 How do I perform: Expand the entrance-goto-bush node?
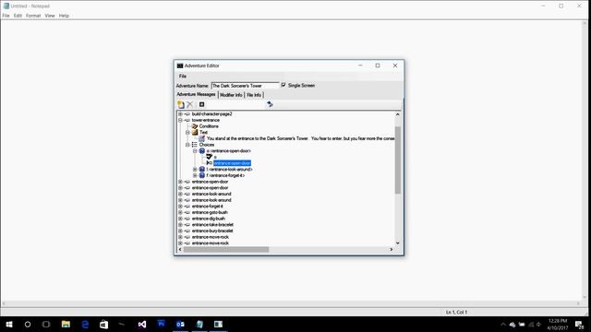click(x=180, y=212)
